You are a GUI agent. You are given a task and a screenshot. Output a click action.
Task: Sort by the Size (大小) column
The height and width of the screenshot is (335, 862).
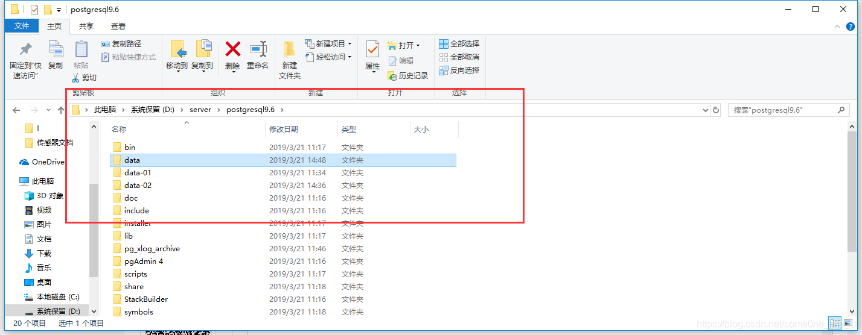(x=434, y=129)
